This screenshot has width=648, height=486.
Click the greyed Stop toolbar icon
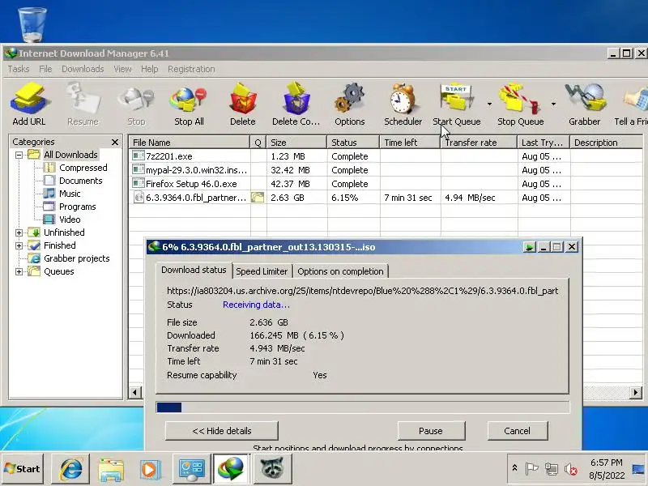pos(136,104)
